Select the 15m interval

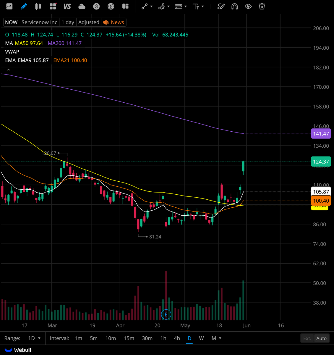tap(129, 338)
